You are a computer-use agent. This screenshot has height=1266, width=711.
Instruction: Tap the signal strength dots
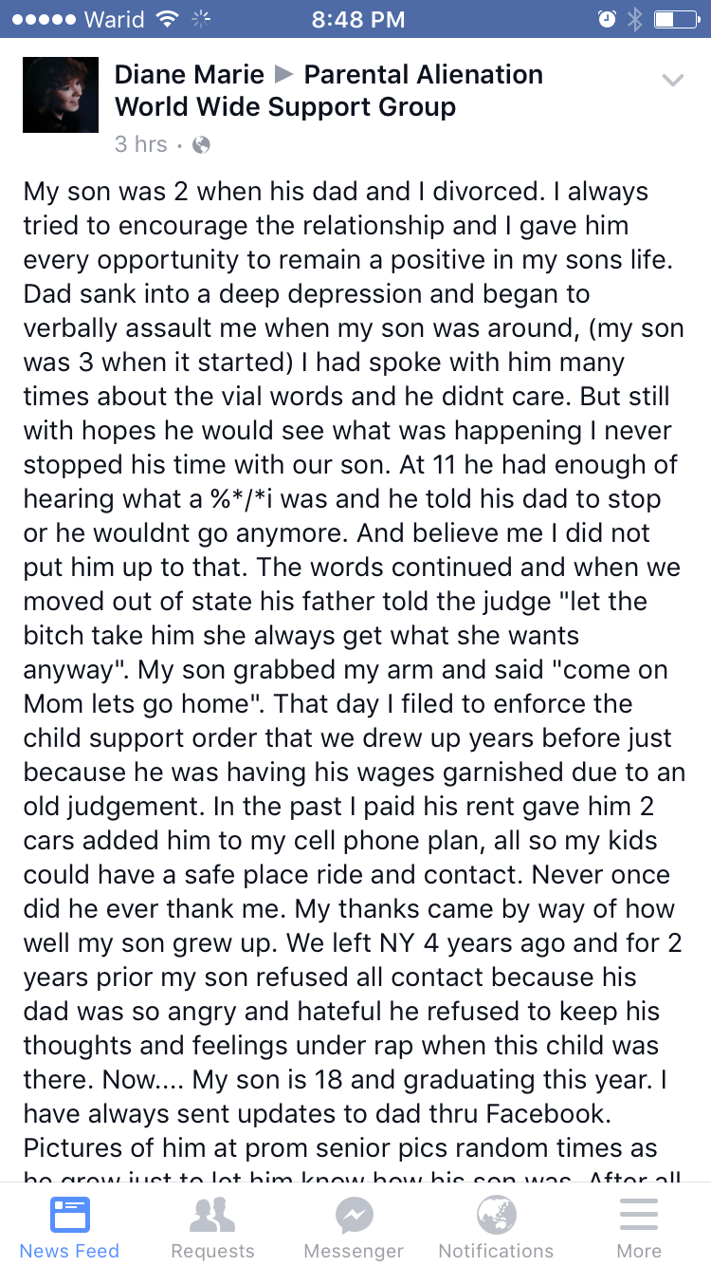pos(43,19)
